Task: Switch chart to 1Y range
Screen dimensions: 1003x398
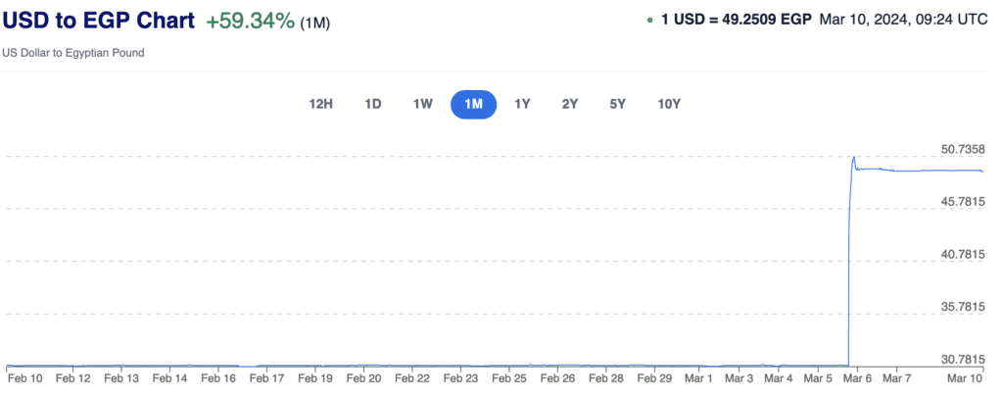Action: 523,104
